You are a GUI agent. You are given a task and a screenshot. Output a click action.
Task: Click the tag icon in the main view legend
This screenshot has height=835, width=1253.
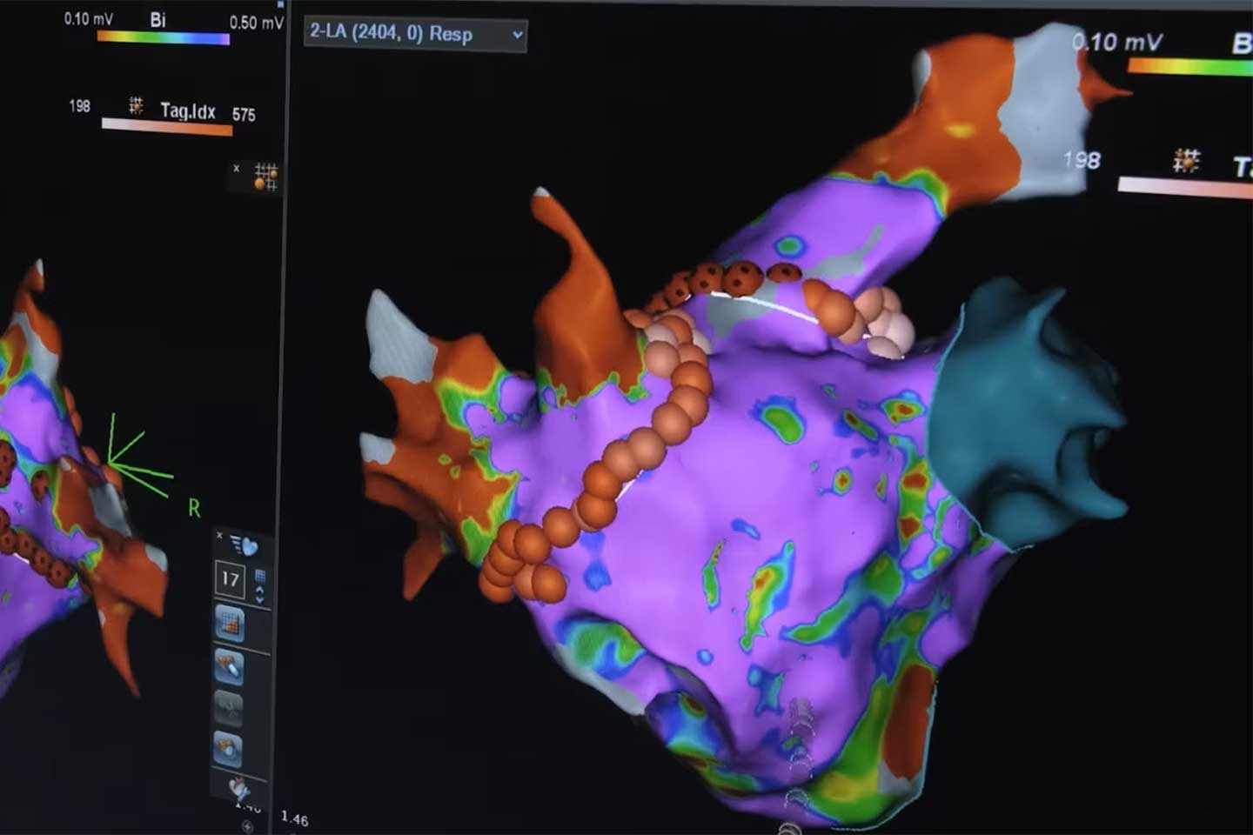coord(1185,161)
